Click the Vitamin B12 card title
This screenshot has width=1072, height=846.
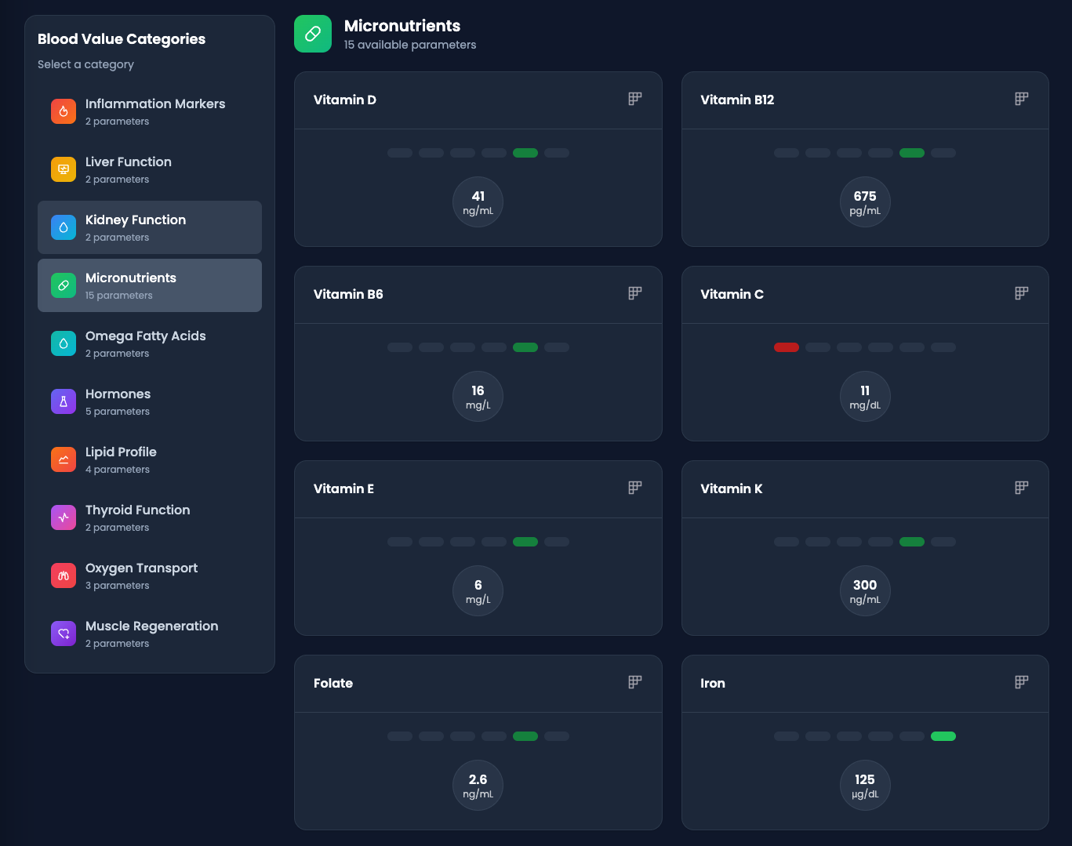point(737,100)
